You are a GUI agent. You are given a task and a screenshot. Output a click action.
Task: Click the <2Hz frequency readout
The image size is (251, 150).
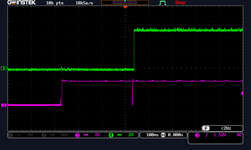pyautogui.click(x=226, y=128)
